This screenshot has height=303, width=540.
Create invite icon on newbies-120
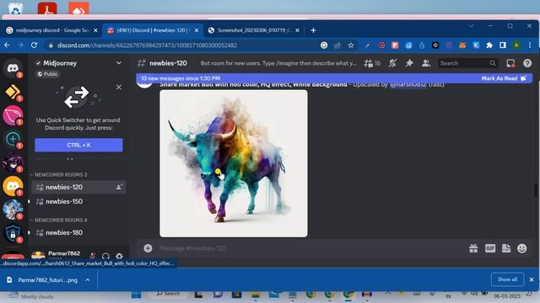point(119,187)
